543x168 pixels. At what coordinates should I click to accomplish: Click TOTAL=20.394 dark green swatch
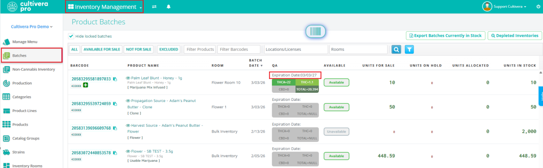click(x=307, y=89)
